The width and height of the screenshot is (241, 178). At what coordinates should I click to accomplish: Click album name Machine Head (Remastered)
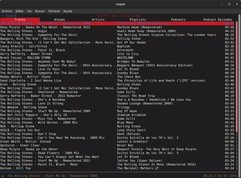[x=139, y=27]
